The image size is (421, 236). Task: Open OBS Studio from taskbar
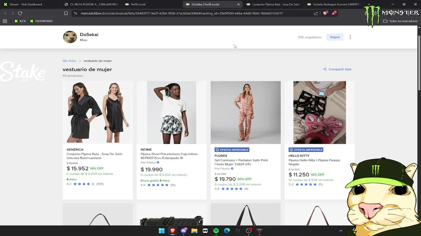(249, 231)
